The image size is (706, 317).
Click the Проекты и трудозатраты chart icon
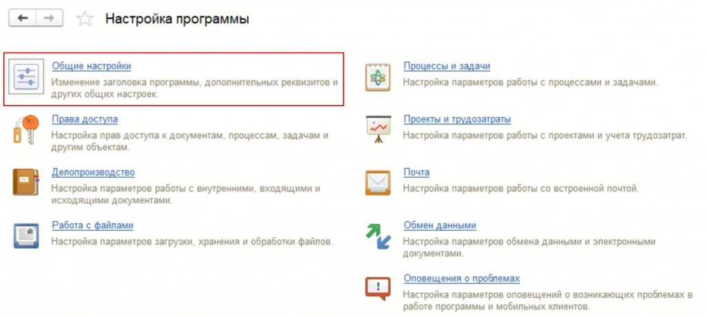[x=378, y=130]
